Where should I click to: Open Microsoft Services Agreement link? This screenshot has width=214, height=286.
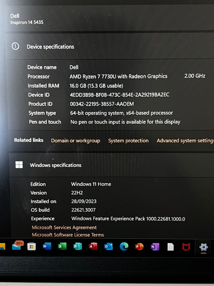(x=64, y=227)
